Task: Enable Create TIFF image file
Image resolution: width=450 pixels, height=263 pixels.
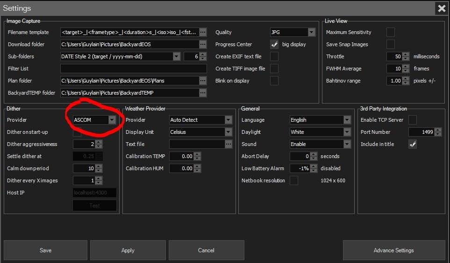Action: (274, 69)
